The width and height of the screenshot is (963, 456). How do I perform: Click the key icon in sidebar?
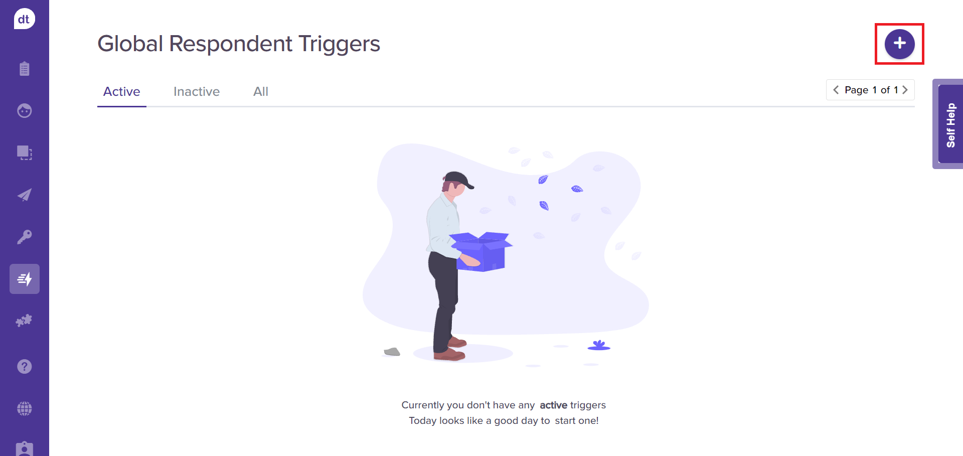click(x=25, y=237)
